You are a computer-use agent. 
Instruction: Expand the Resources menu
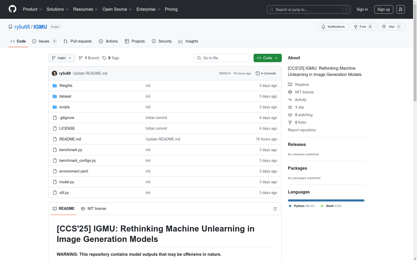click(x=85, y=9)
